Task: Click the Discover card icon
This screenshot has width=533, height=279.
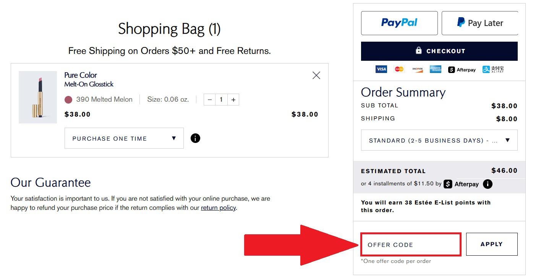Action: pos(417,69)
